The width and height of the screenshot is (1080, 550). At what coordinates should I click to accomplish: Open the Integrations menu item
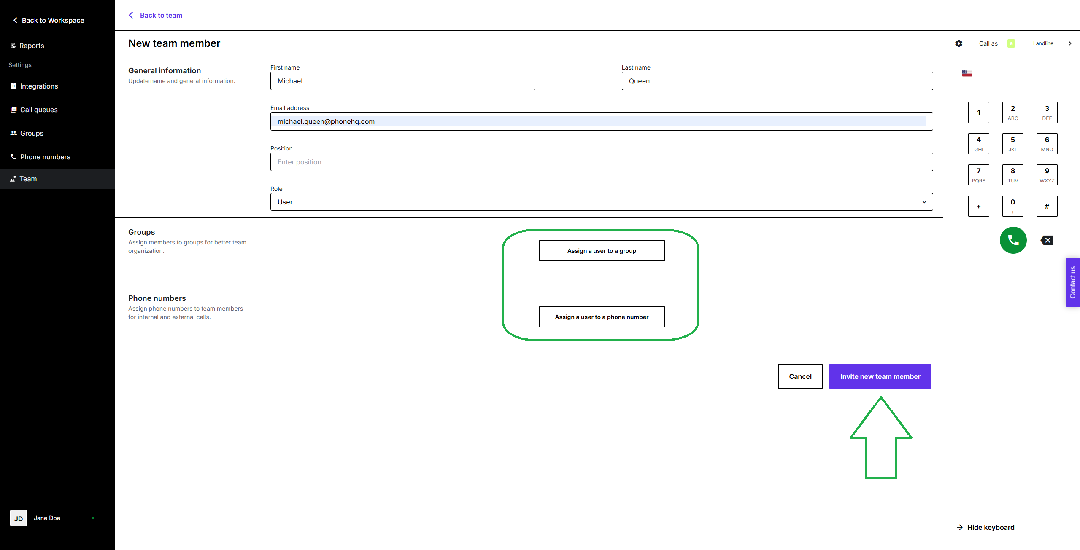tap(39, 86)
